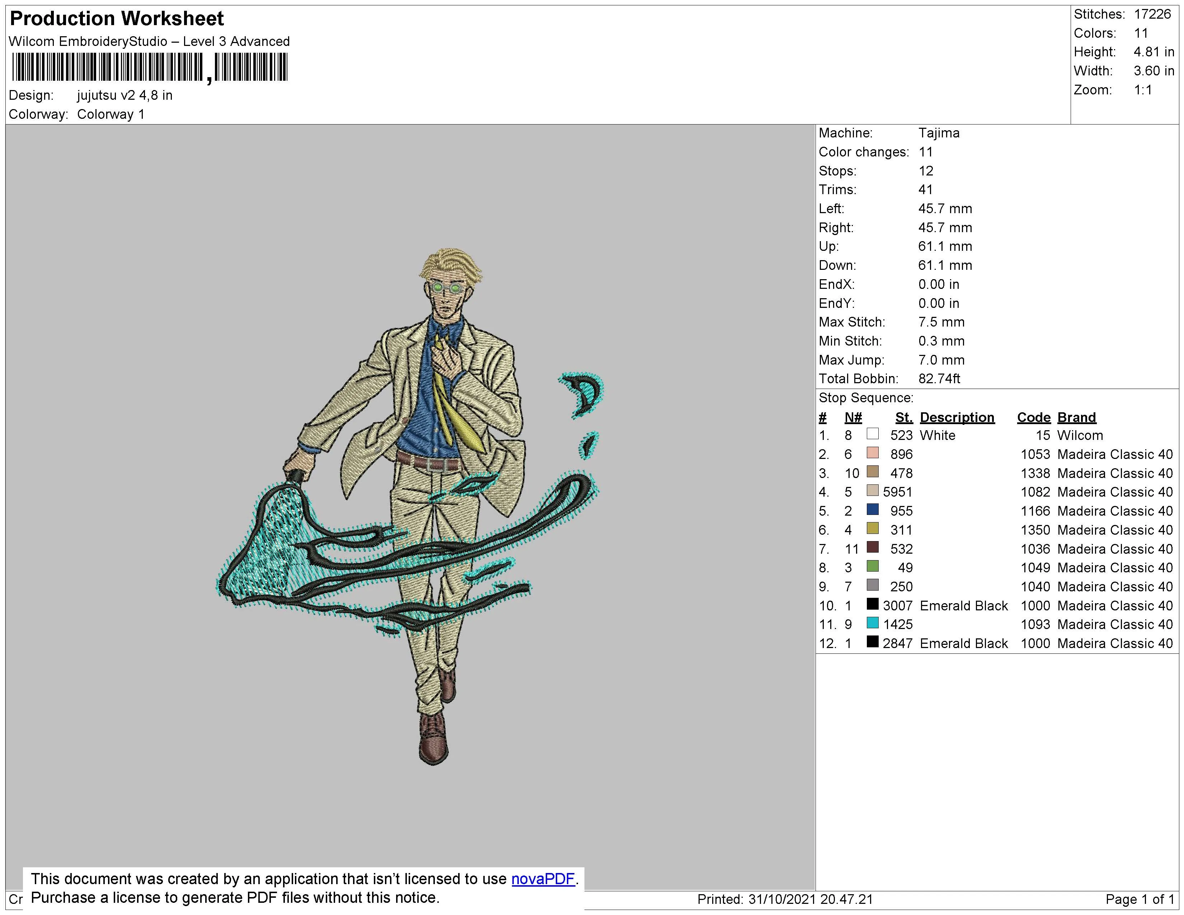This screenshot has height=915, width=1184.
Task: Click the stitch count '5951' in row 4
Action: (x=898, y=492)
